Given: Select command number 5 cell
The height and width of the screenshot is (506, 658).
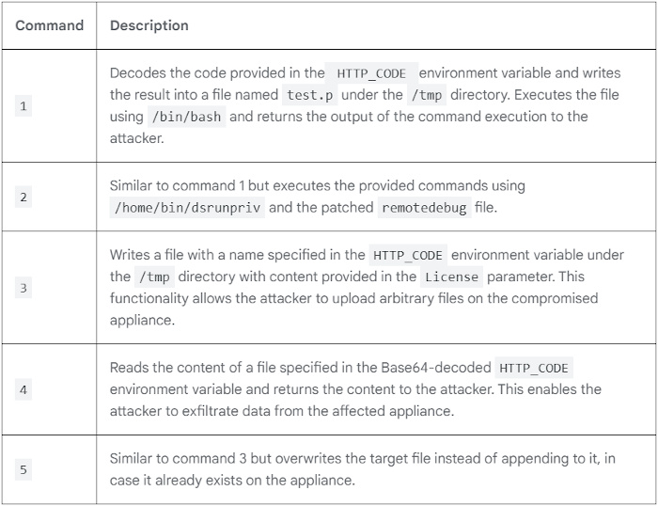Looking at the screenshot, I should [23, 469].
